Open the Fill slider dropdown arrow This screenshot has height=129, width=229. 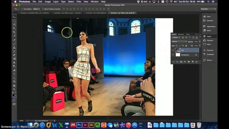pos(200,46)
